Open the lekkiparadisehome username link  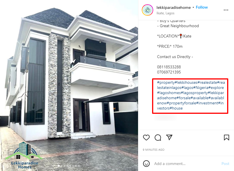pos(174,7)
